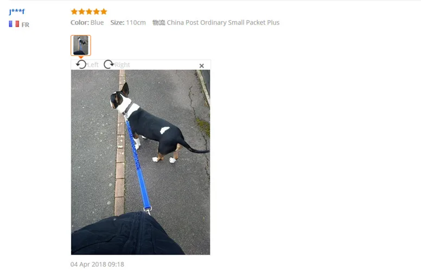
Task: Open reviewer J***f's profile
Action: click(17, 11)
